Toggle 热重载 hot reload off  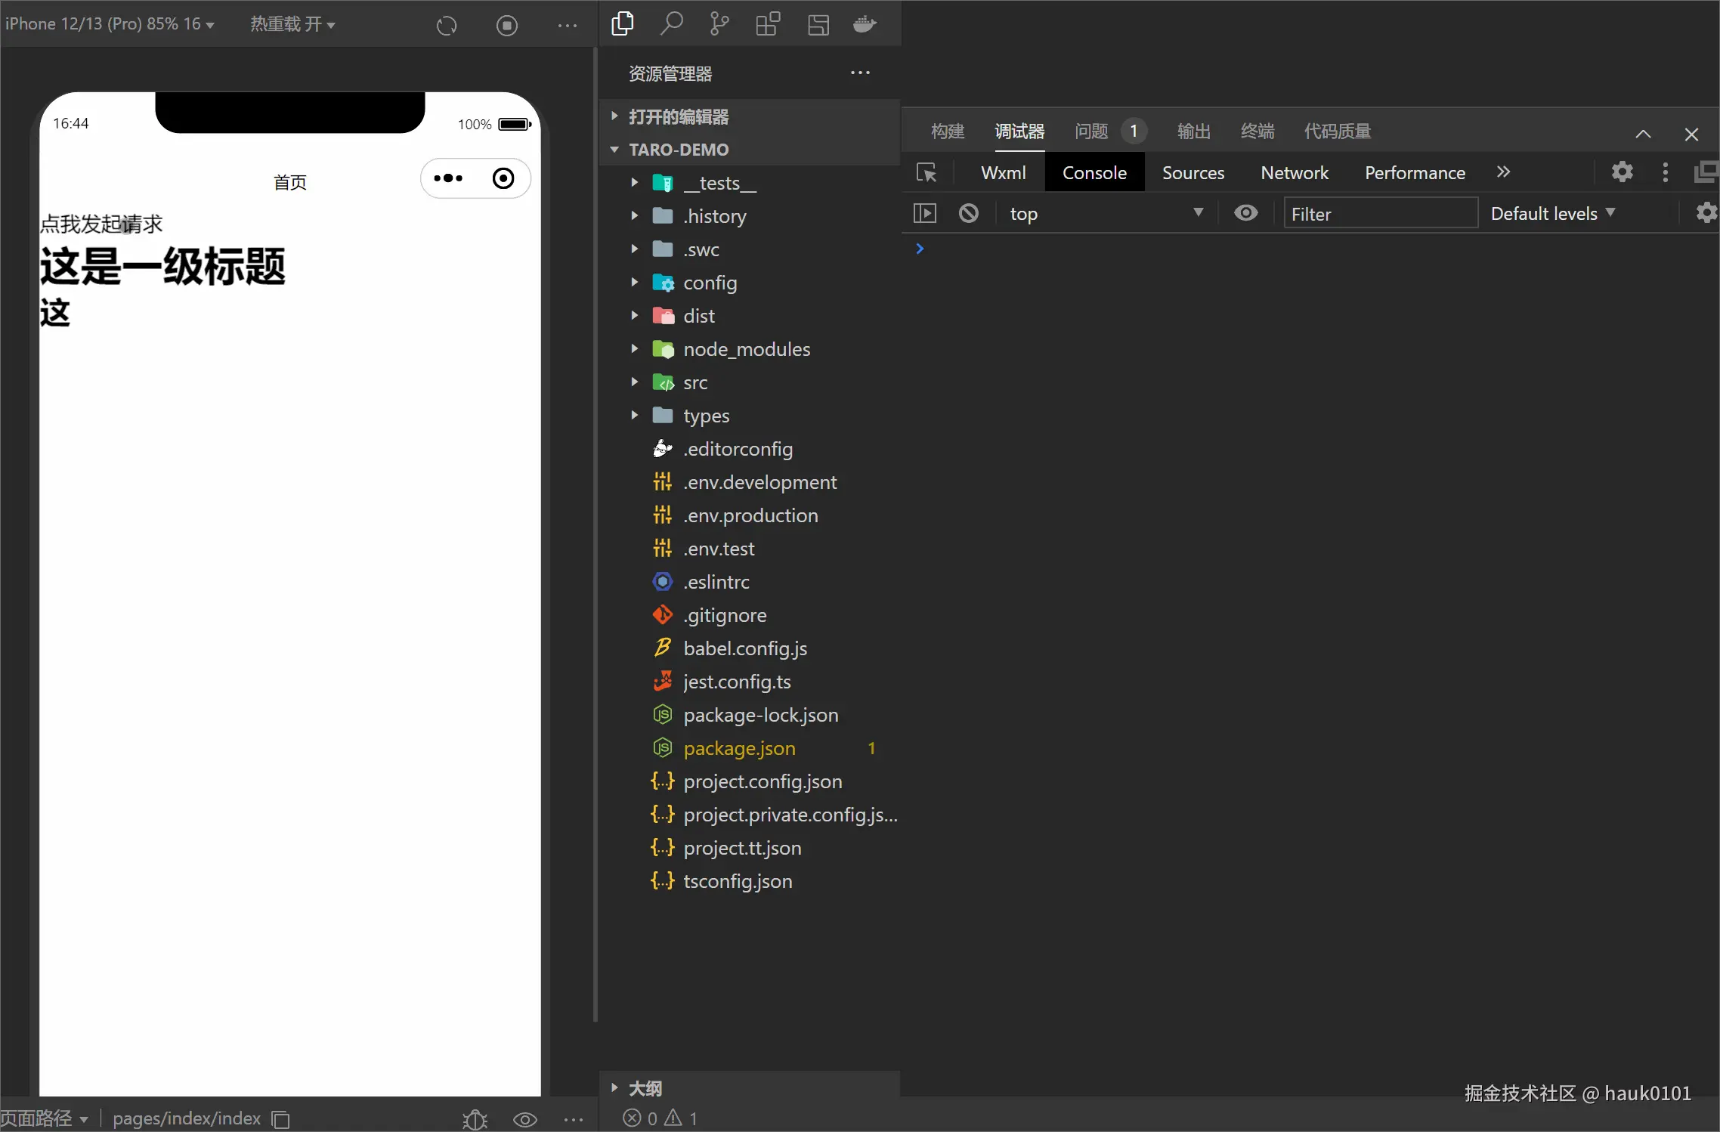[x=292, y=23]
